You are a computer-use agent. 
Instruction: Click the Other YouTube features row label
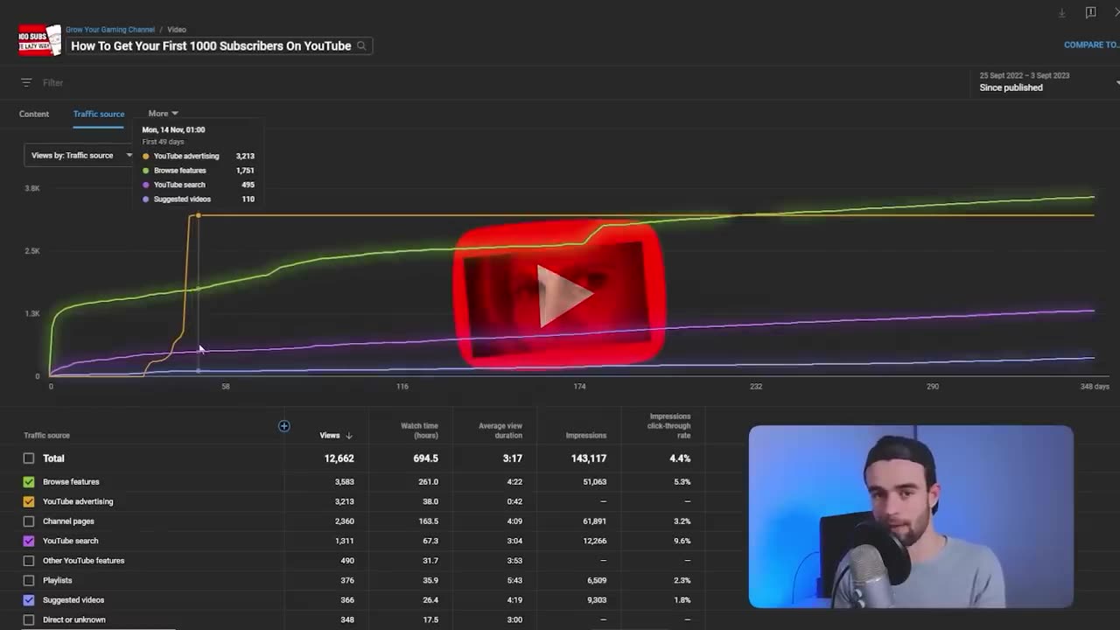pyautogui.click(x=84, y=561)
